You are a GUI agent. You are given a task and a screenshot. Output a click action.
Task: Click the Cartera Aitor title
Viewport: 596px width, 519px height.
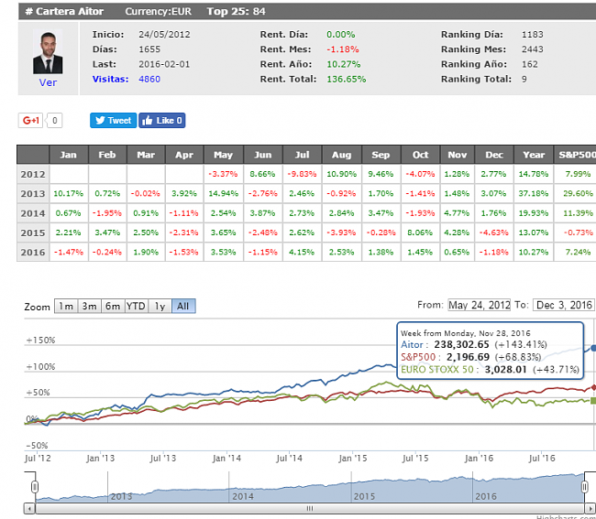(64, 11)
